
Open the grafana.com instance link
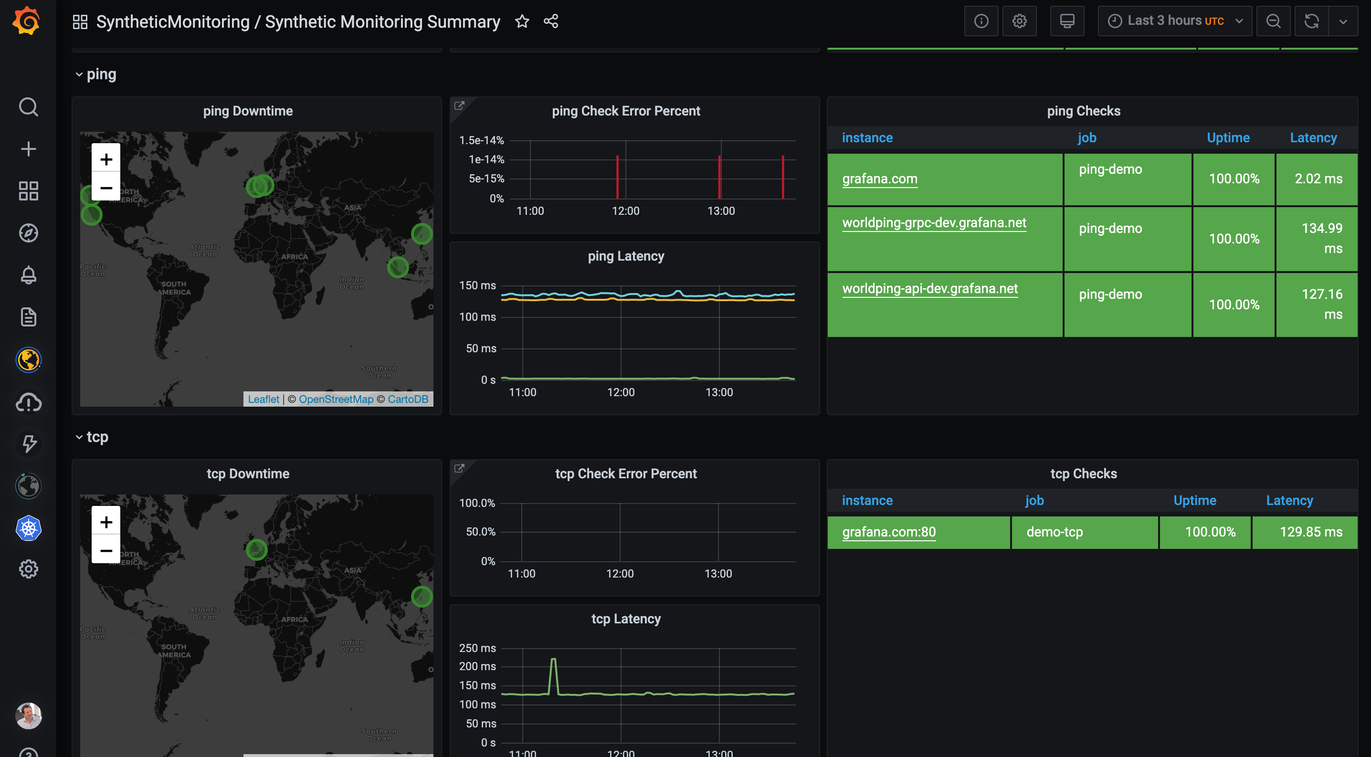coord(879,179)
